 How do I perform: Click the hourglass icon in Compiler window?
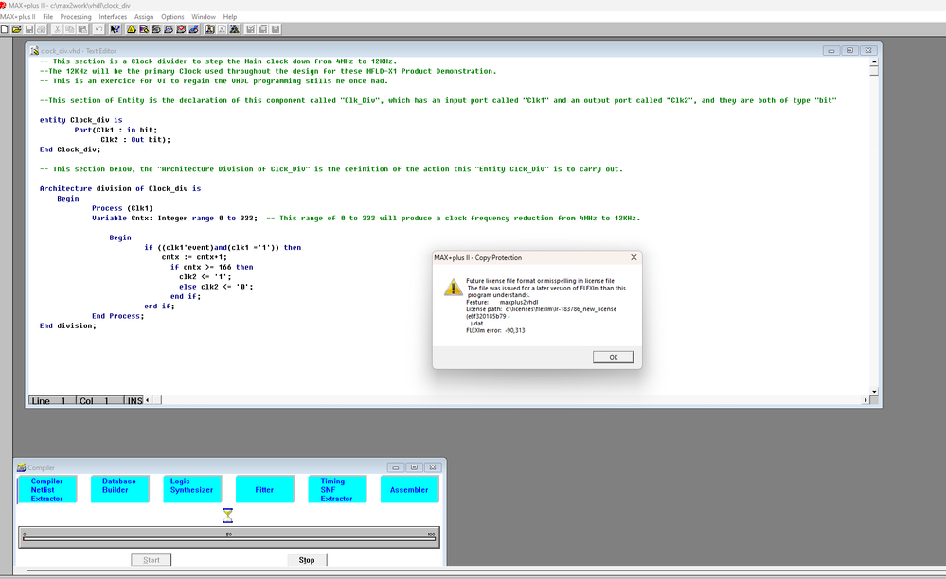228,516
